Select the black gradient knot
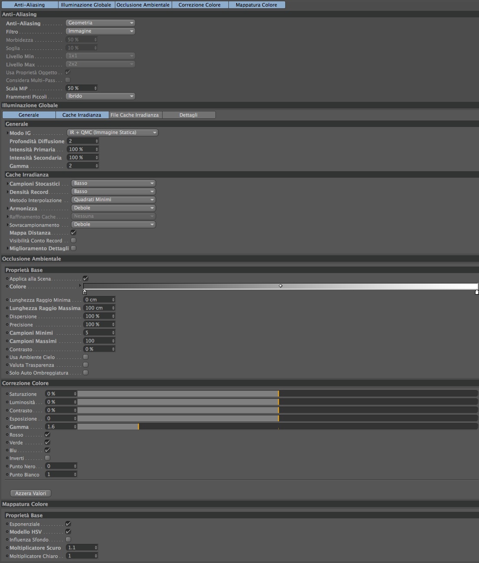479x563 pixels. click(85, 292)
